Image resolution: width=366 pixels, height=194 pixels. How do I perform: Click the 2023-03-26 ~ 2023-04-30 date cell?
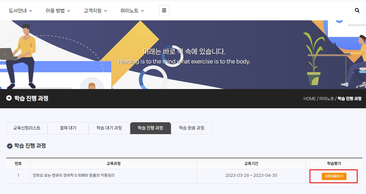pyautogui.click(x=251, y=175)
